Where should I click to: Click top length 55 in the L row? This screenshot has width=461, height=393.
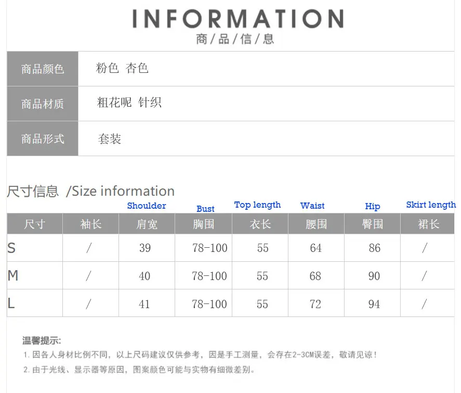pyautogui.click(x=262, y=305)
